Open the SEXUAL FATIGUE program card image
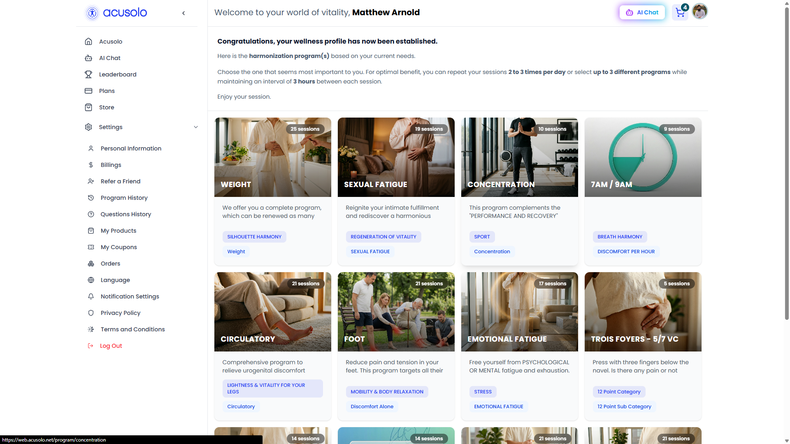Viewport: 790px width, 444px height. pos(396,157)
